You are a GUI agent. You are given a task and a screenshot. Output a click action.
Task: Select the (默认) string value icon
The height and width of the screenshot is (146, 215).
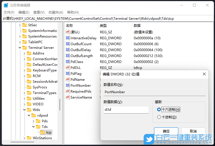[x=68, y=32]
